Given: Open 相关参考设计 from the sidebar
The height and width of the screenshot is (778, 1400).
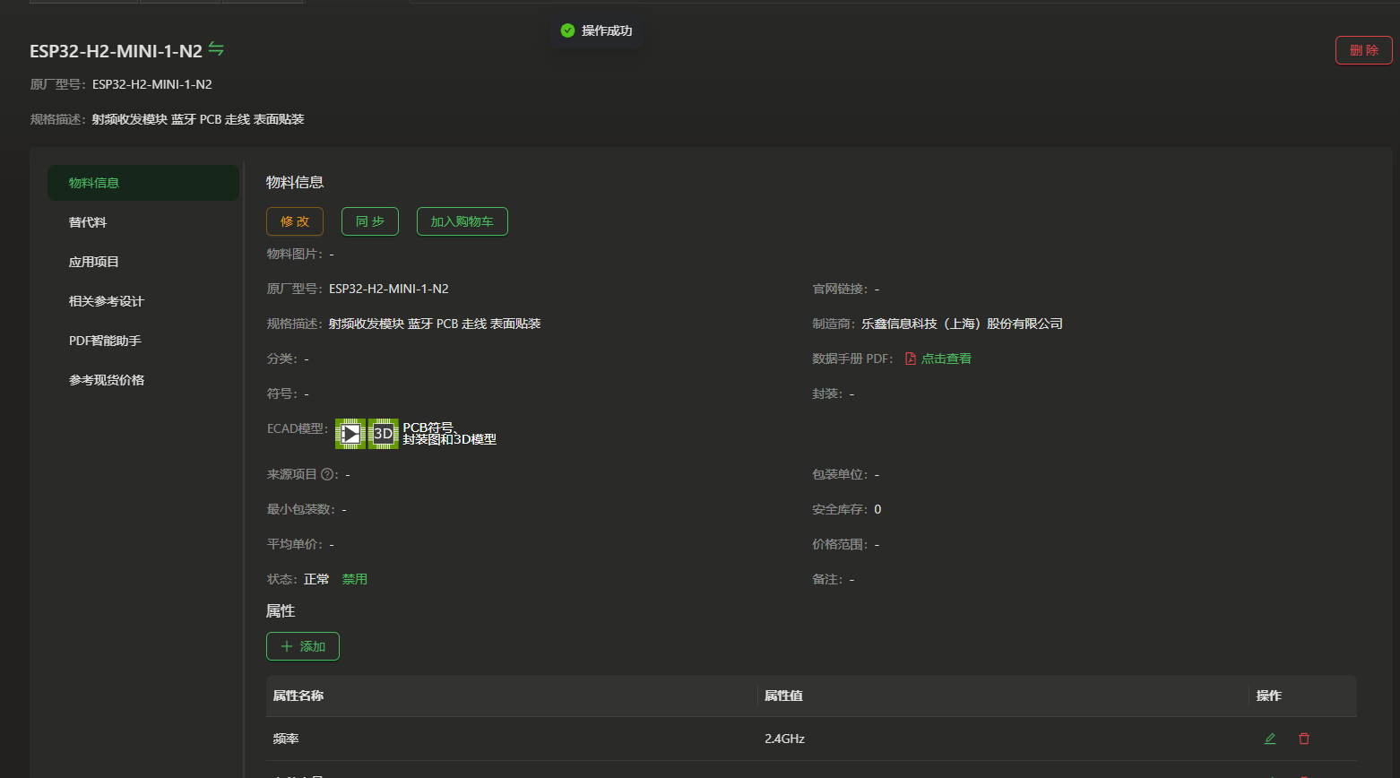Looking at the screenshot, I should click(x=143, y=301).
